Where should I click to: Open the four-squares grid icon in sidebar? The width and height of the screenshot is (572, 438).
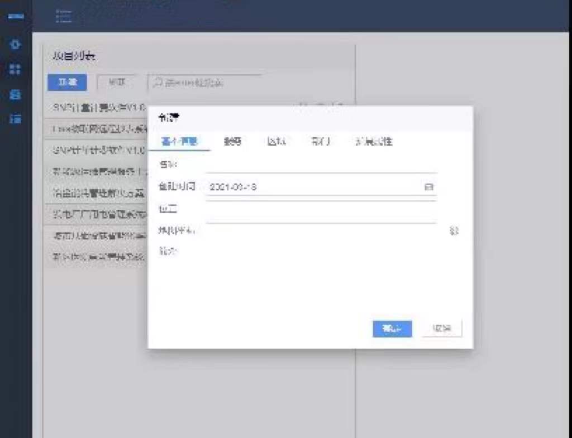click(16, 69)
